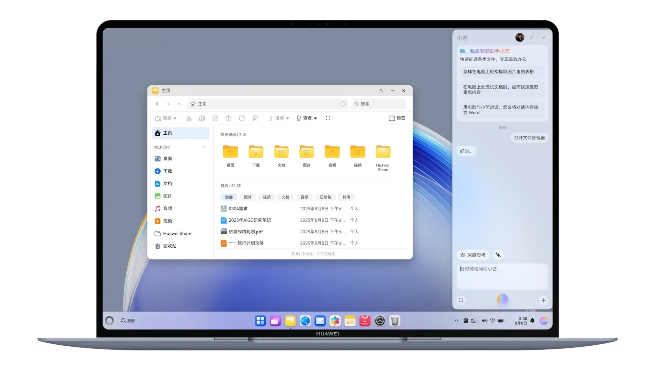Viewport: 659px width, 370px height.
Task: Open the 桌面 quick access folder
Action: click(x=230, y=156)
